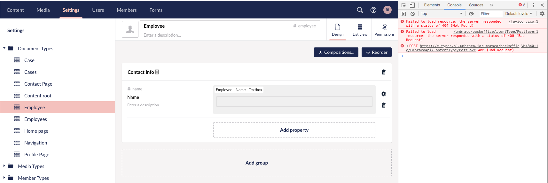Image resolution: width=548 pixels, height=183 pixels.
Task: Click the Name property description placeholder
Action: click(x=145, y=105)
